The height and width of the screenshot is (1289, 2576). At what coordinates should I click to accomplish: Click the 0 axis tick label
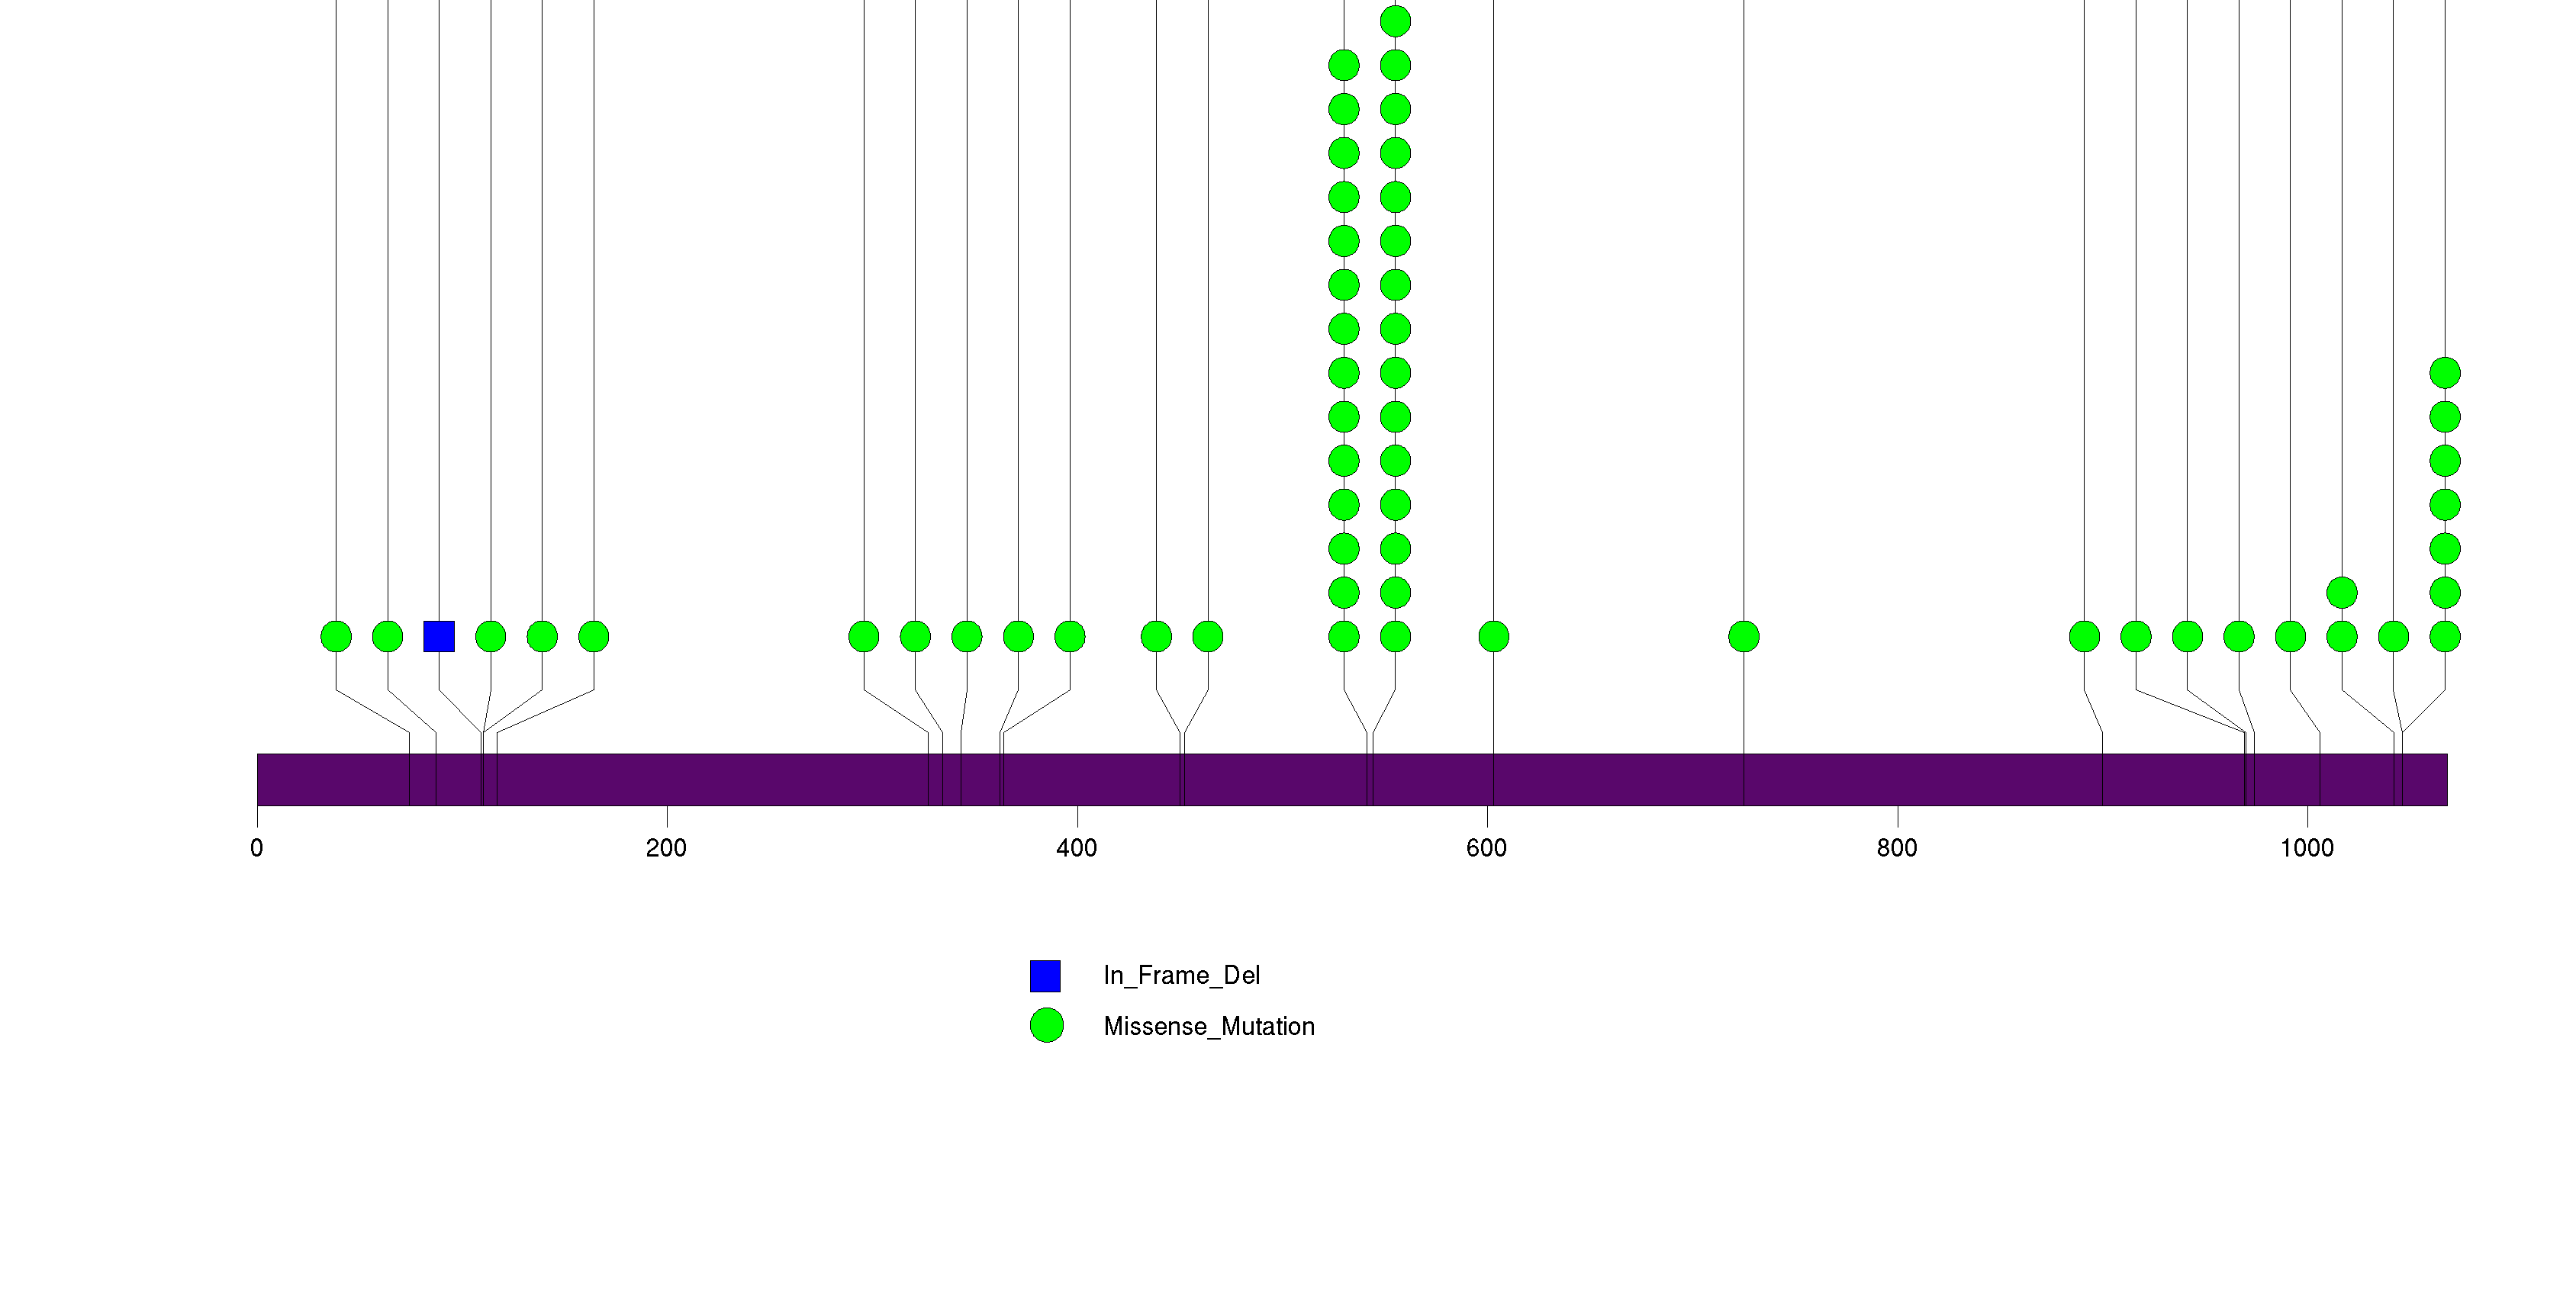[x=257, y=848]
